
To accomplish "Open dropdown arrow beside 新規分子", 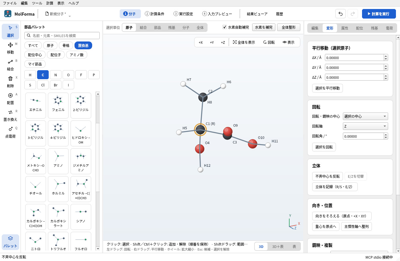I will coord(70,16).
